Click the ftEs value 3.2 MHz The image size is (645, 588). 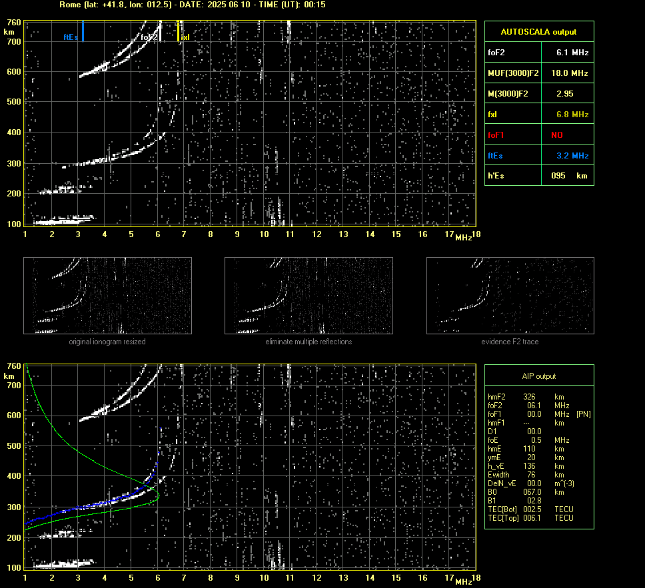(x=572, y=155)
